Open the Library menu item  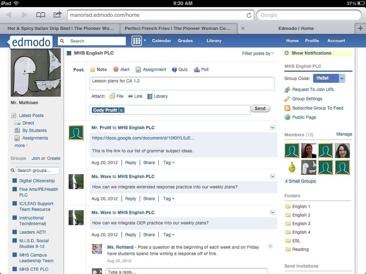click(x=214, y=41)
